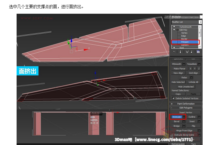Click the Outline button

click(192, 117)
